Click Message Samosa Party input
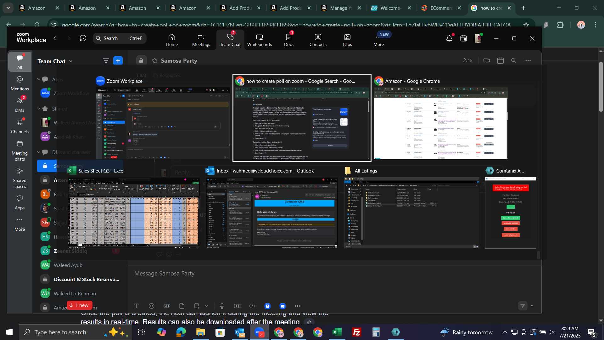The height and width of the screenshot is (340, 604). point(334,274)
